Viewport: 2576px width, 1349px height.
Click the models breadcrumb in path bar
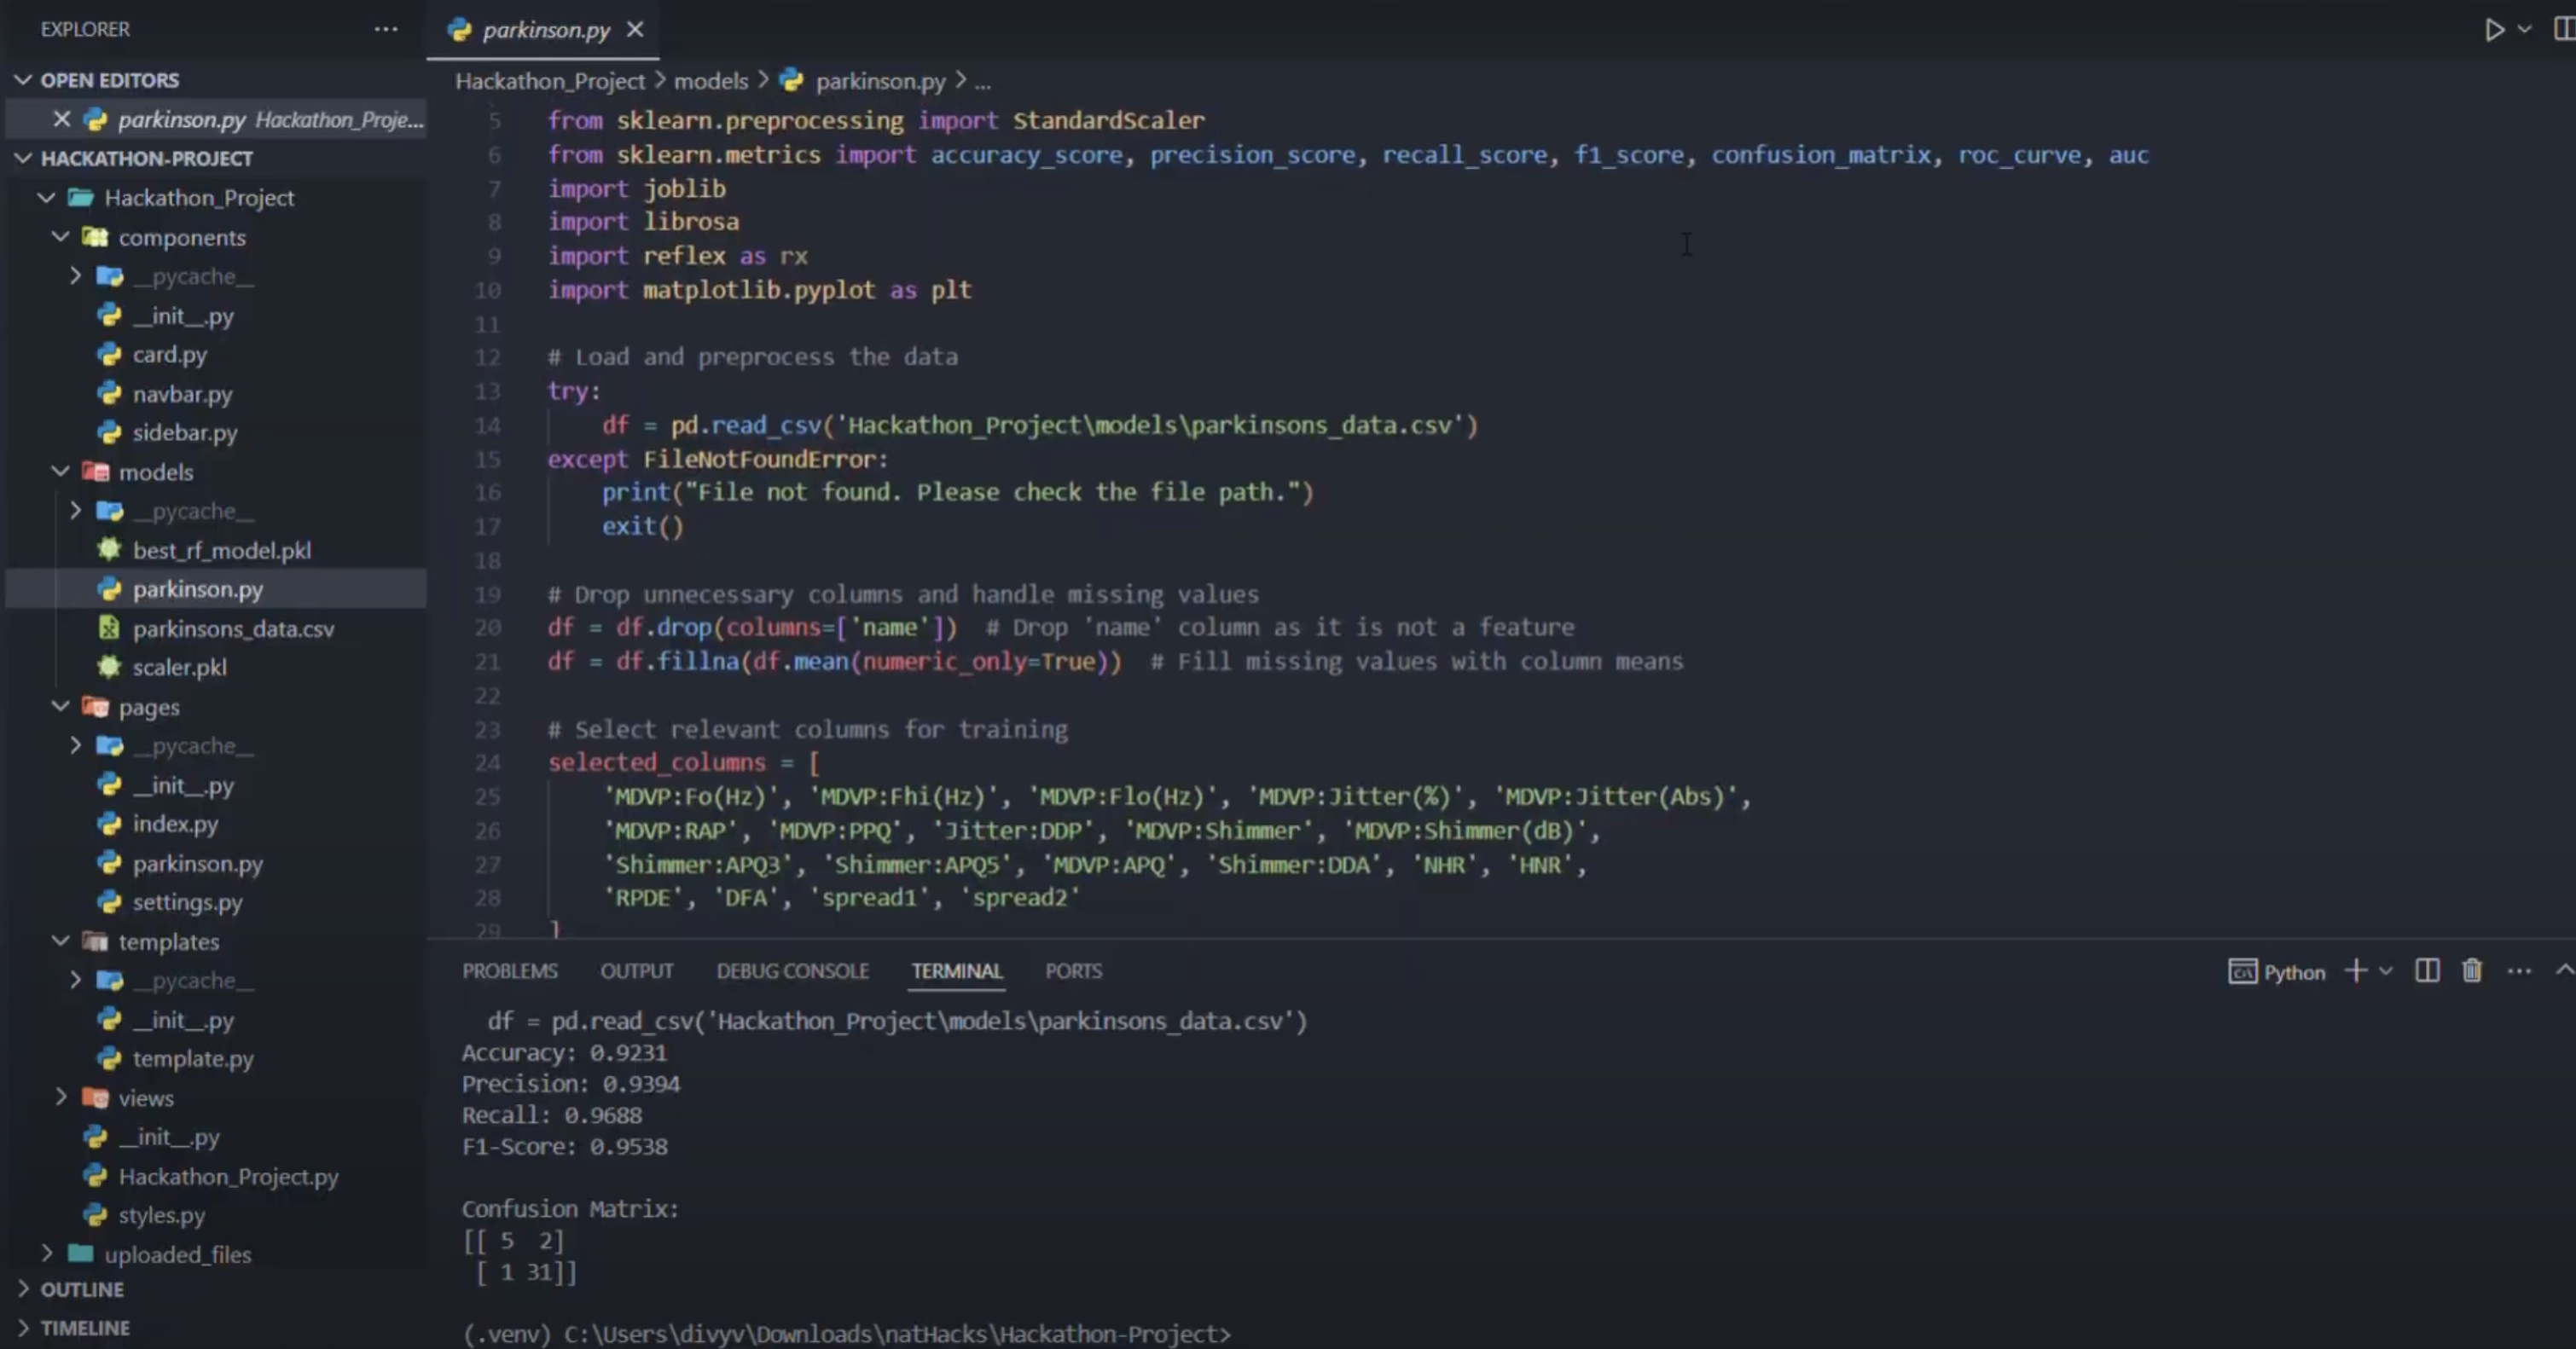click(x=710, y=81)
